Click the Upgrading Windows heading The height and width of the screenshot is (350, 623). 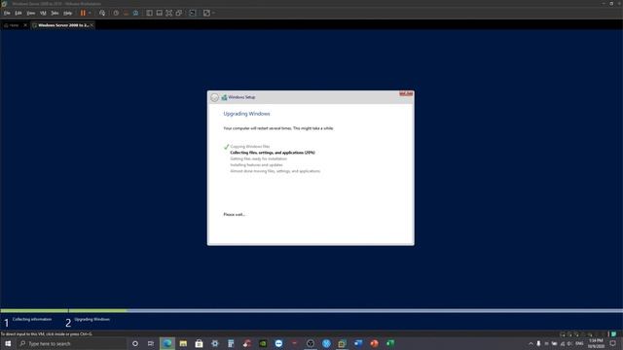pos(246,114)
